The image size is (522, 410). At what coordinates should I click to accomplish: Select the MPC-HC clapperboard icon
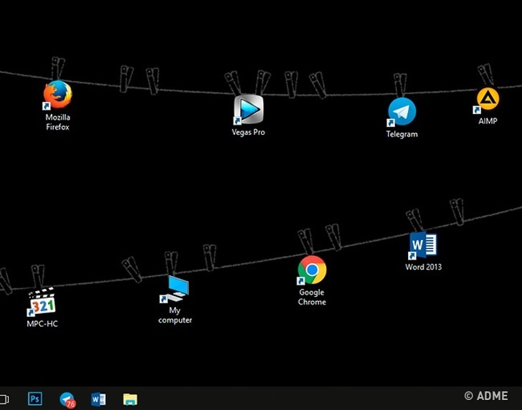(x=42, y=302)
